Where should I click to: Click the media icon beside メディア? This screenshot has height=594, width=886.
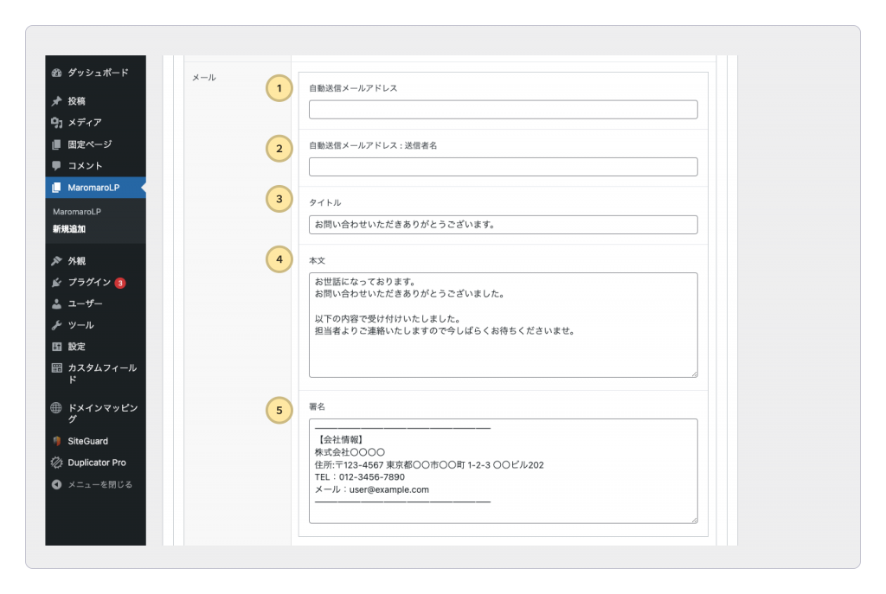57,123
